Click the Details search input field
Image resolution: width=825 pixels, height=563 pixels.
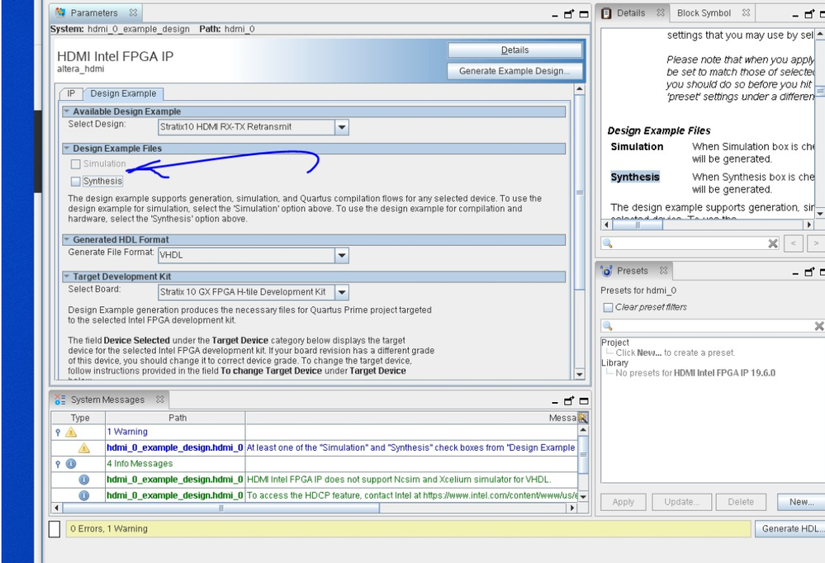pyautogui.click(x=690, y=243)
